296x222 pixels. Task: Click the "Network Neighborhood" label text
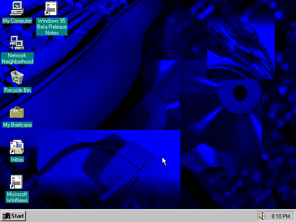18,58
